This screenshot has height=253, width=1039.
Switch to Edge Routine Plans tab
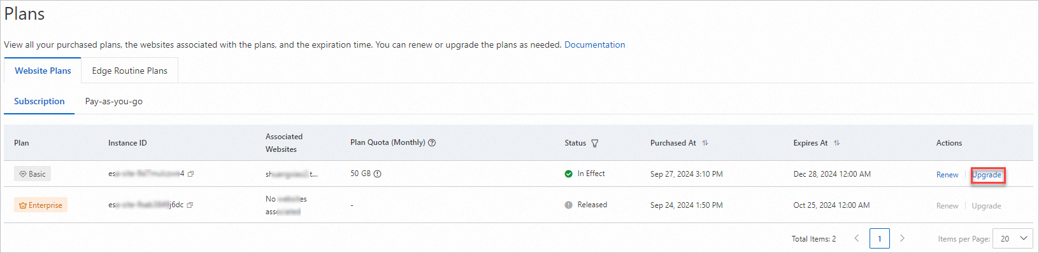tap(130, 71)
